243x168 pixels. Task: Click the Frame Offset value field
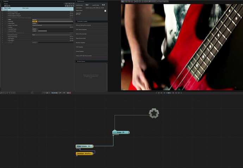35,23
